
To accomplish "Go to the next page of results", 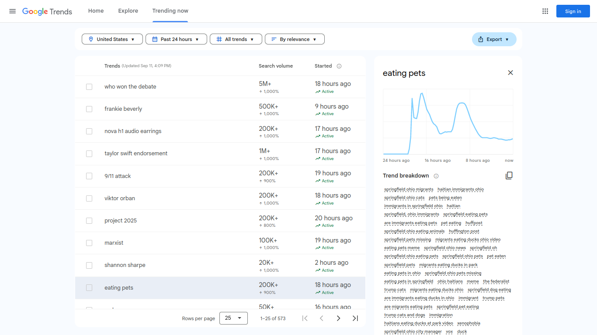I will click(338, 318).
